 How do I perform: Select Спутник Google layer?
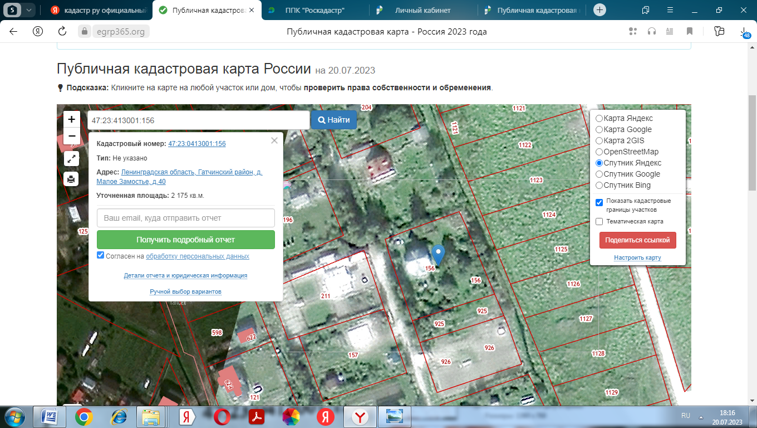point(599,174)
